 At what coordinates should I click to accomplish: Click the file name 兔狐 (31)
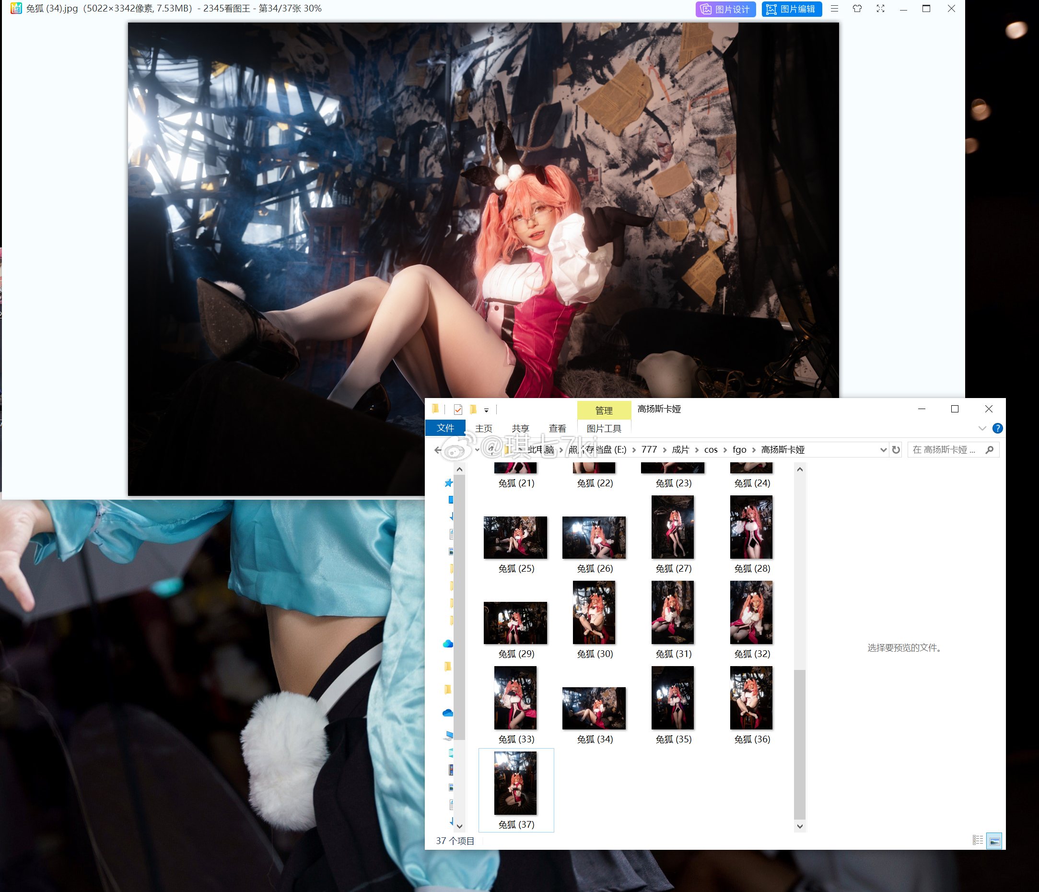[674, 653]
